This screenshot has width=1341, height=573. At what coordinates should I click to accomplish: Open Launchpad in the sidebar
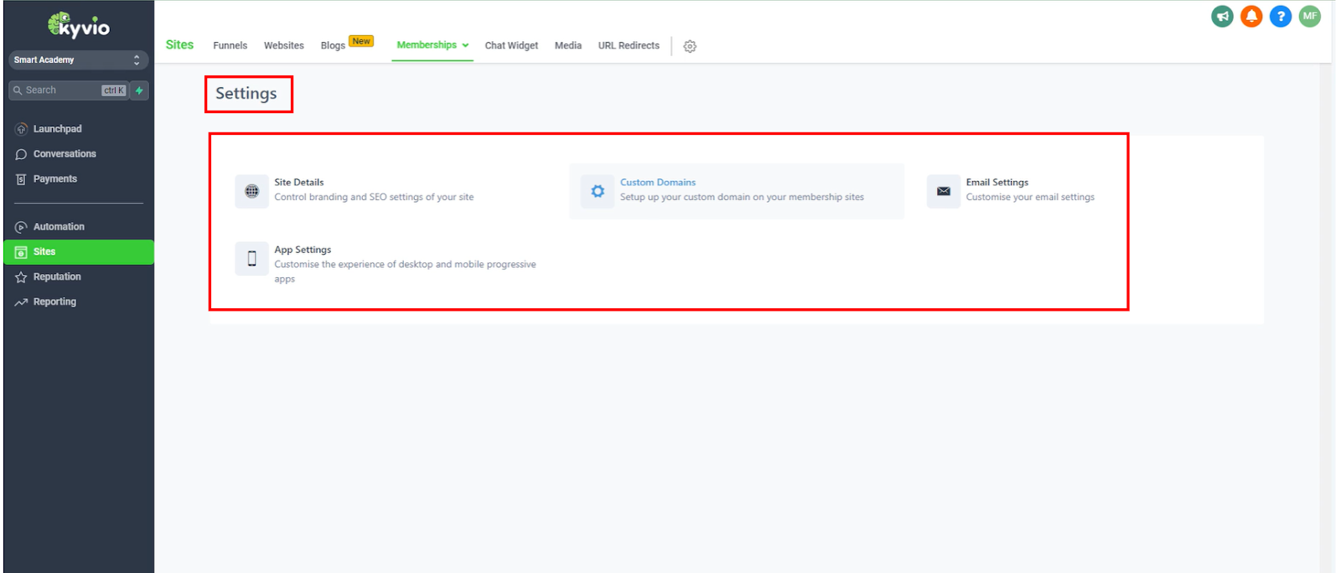[x=57, y=129]
